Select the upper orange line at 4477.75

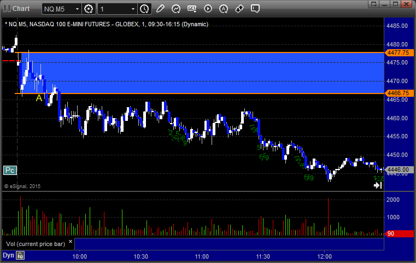click(x=200, y=52)
